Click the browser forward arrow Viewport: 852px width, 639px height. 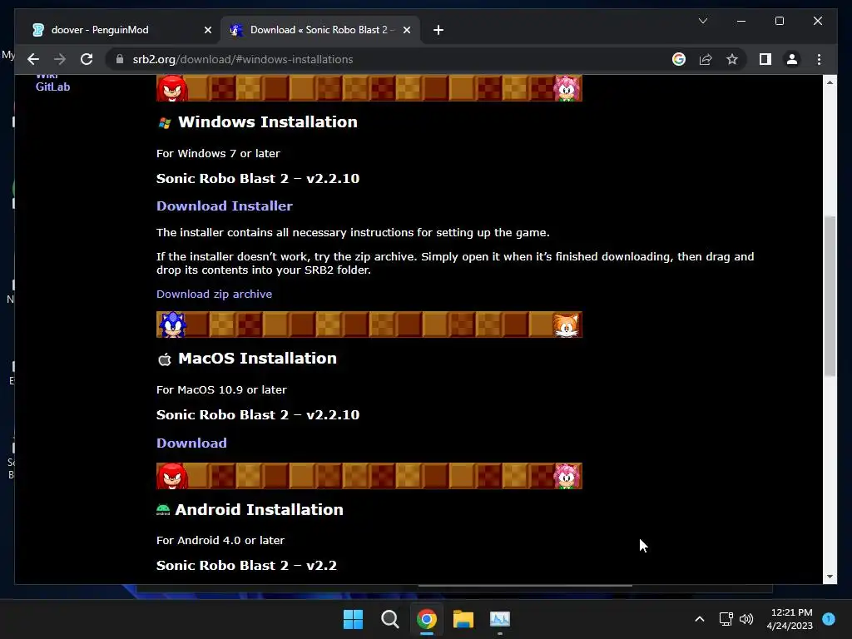[60, 59]
